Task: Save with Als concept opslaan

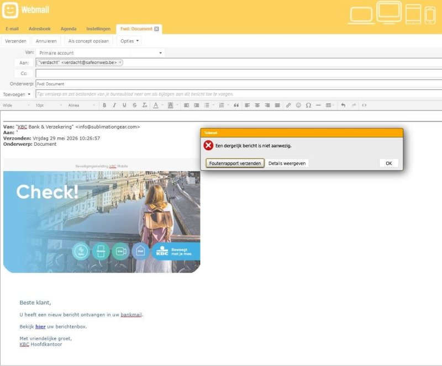Action: tap(88, 41)
